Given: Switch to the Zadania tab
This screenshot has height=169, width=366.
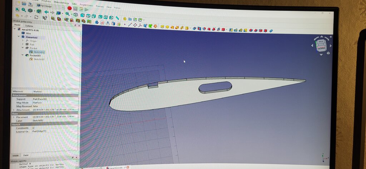Looking at the screenshot, I should (29, 26).
